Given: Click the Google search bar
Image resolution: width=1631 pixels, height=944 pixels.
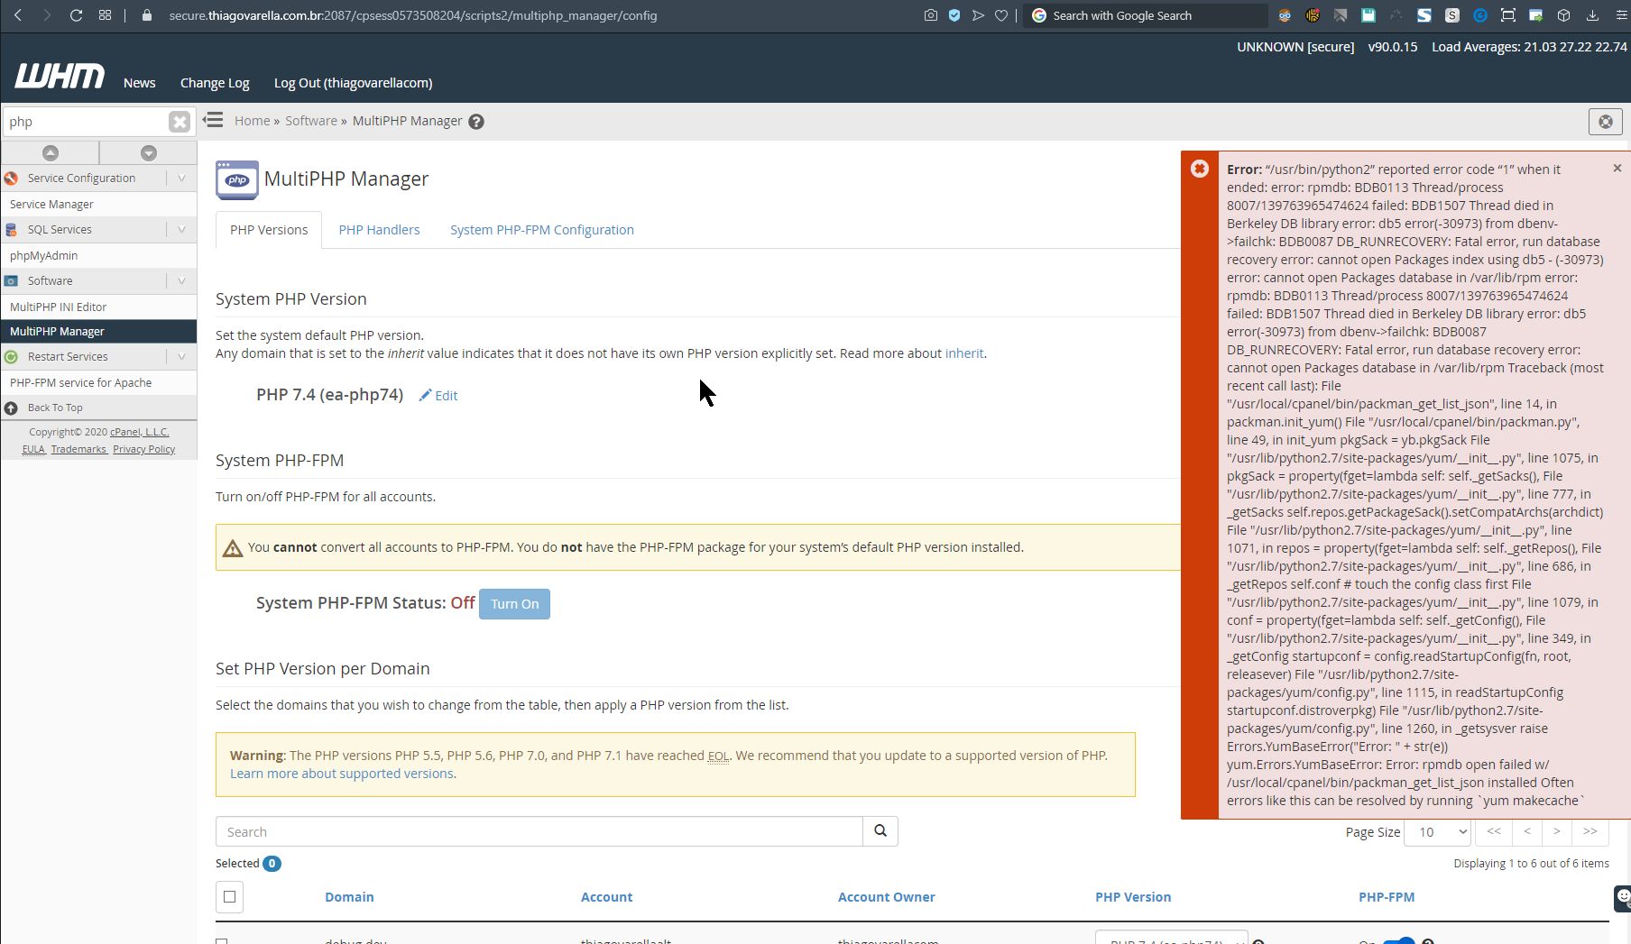Looking at the screenshot, I should click(x=1146, y=15).
